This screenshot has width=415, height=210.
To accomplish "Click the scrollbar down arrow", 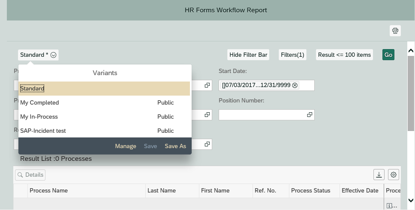I will point(410,200).
